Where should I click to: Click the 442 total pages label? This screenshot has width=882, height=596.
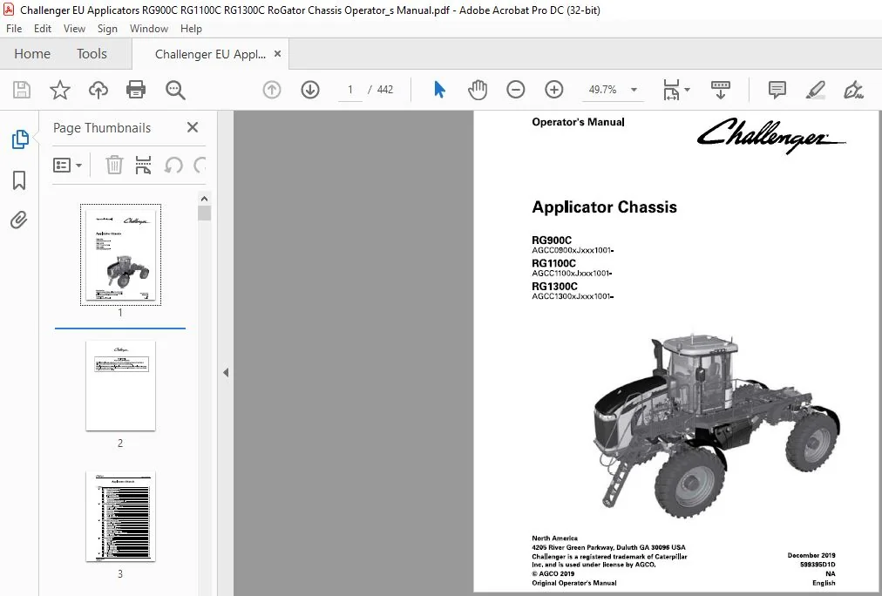tap(384, 90)
